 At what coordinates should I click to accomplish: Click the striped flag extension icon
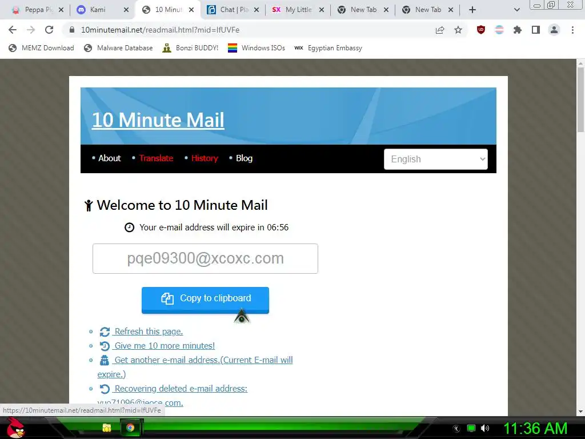click(x=499, y=30)
